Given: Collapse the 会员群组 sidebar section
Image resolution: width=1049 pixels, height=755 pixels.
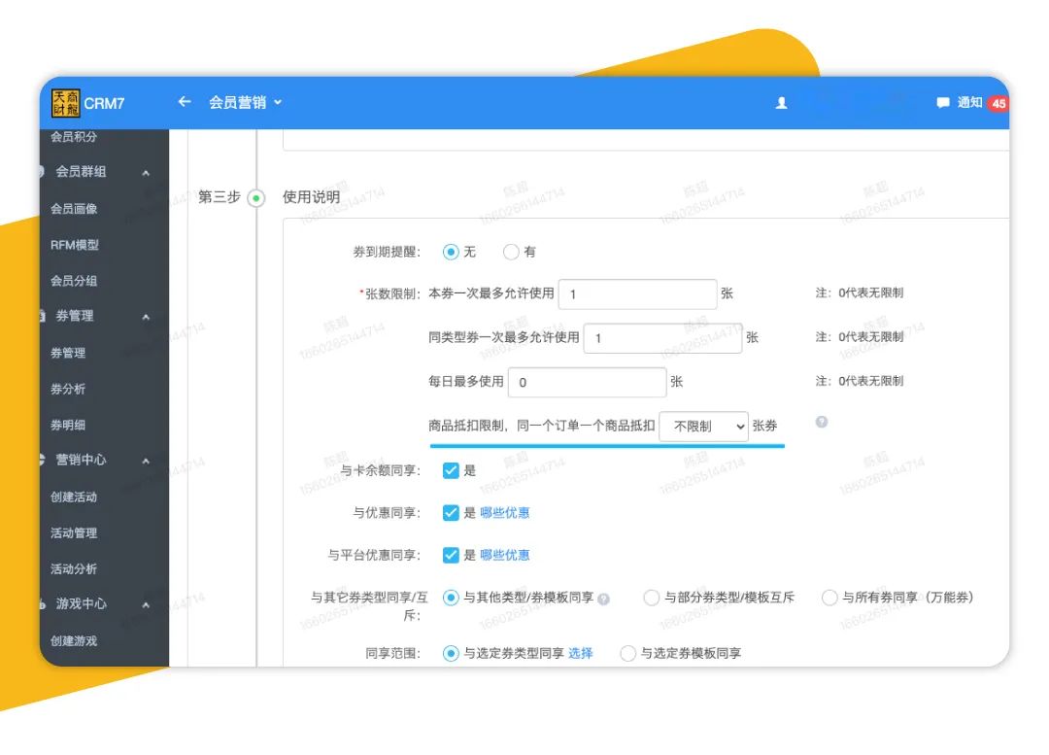Looking at the screenshot, I should click(145, 173).
